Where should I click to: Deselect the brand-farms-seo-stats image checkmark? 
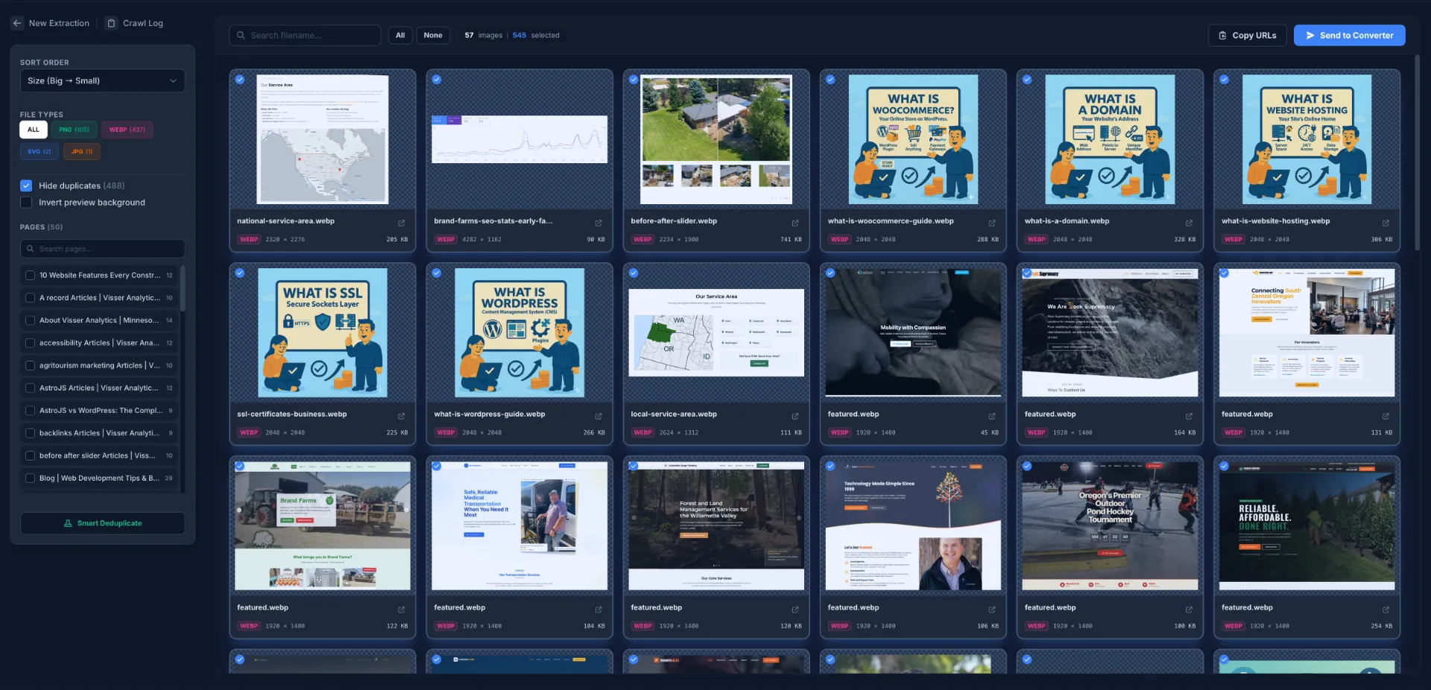(437, 80)
